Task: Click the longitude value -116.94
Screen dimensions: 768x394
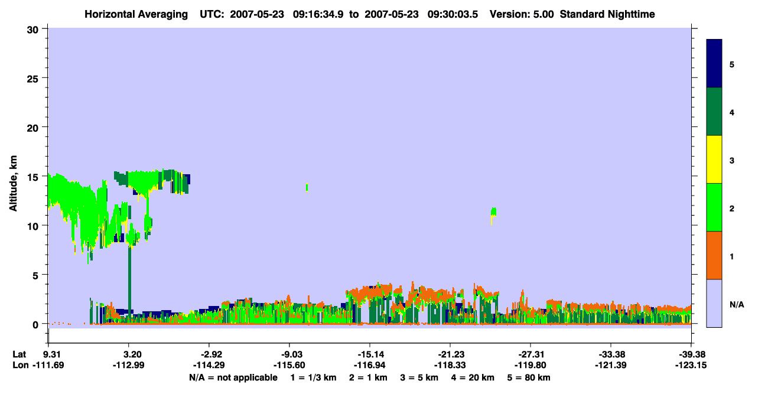Action: pos(370,366)
